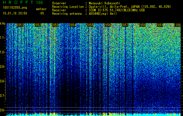The image size is (183, 116).
Task: Click the 2057 time marker
Action: pyautogui.click(x=125, y=25)
